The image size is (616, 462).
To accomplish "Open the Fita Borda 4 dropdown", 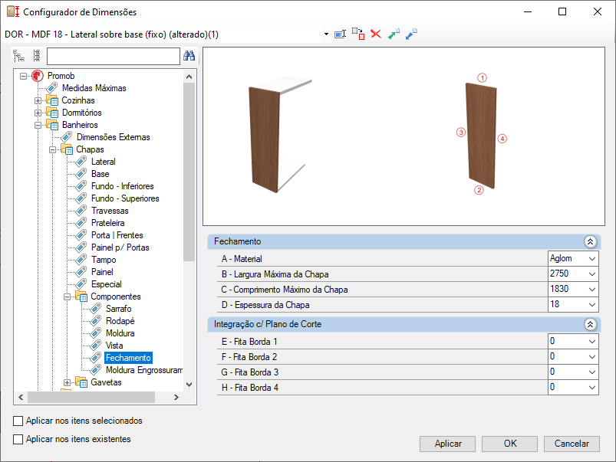I will [x=592, y=388].
